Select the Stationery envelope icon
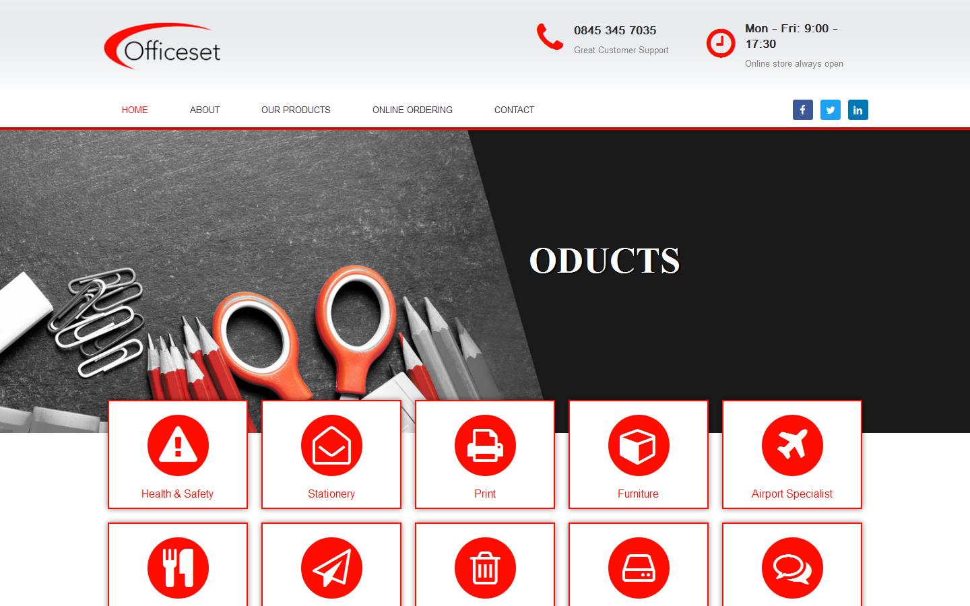 331,445
